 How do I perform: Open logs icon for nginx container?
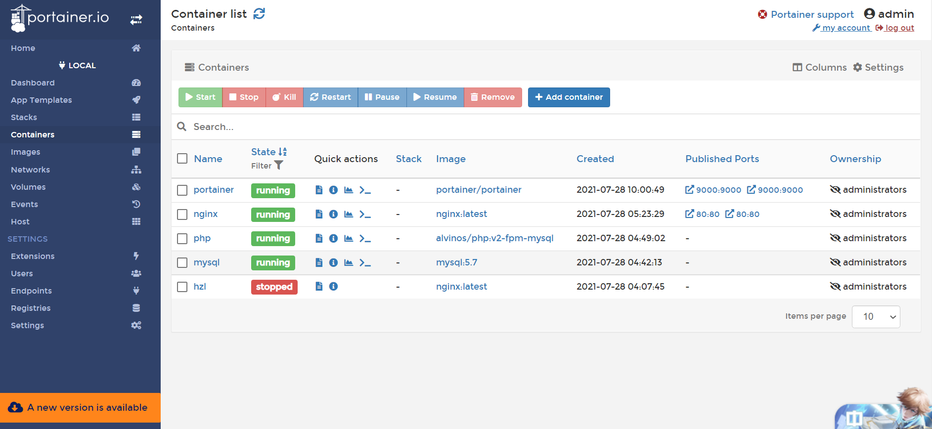pyautogui.click(x=319, y=214)
